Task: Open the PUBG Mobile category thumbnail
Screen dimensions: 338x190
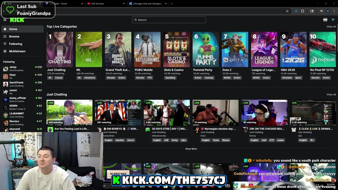Action: click(x=147, y=49)
